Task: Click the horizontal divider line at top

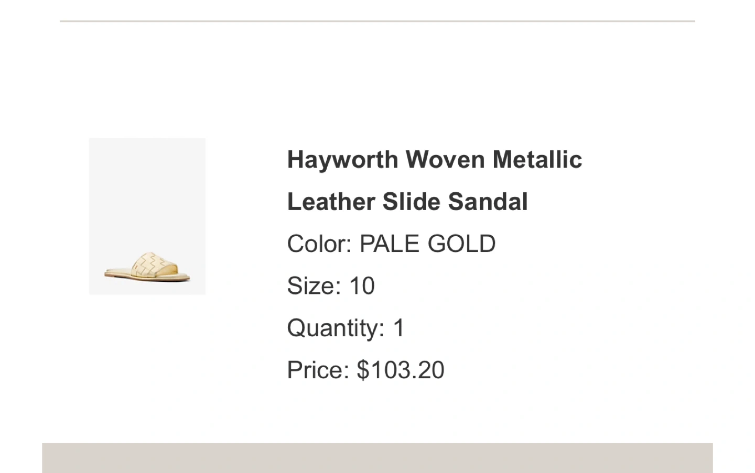Action: pyautogui.click(x=377, y=21)
